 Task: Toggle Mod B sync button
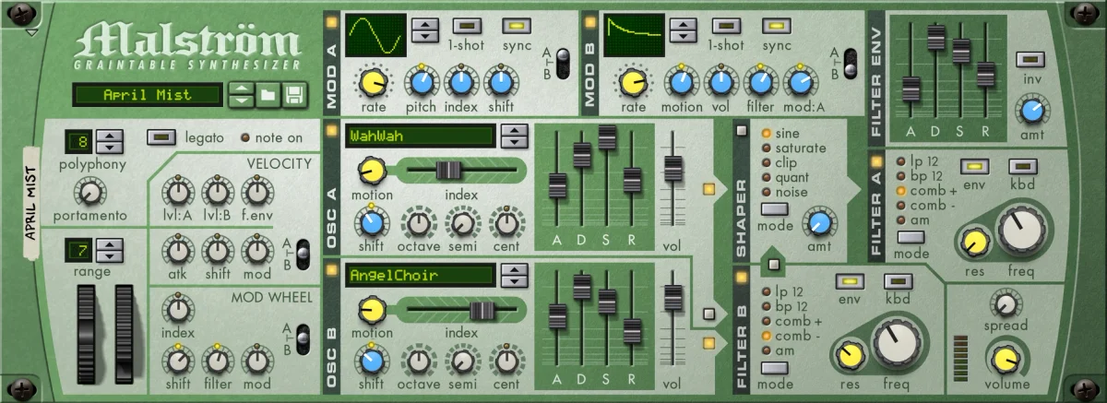777,25
